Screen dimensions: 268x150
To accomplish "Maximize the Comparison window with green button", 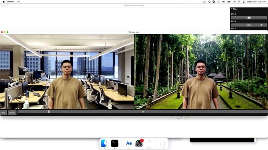I will [x=8, y=32].
